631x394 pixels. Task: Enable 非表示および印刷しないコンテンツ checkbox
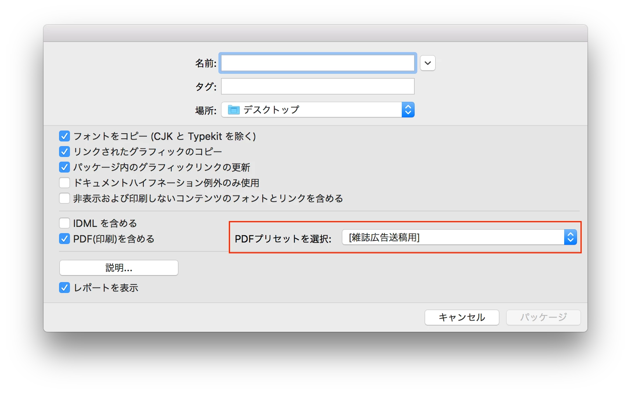point(64,198)
